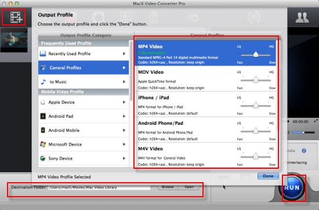Select General Profiles category

tap(84, 67)
